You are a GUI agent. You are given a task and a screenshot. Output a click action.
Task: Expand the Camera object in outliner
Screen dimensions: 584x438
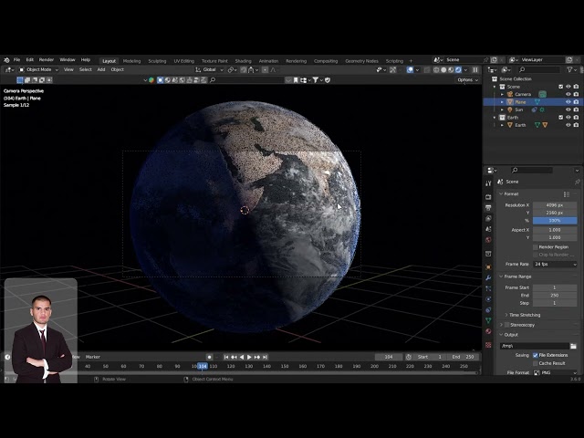[502, 94]
